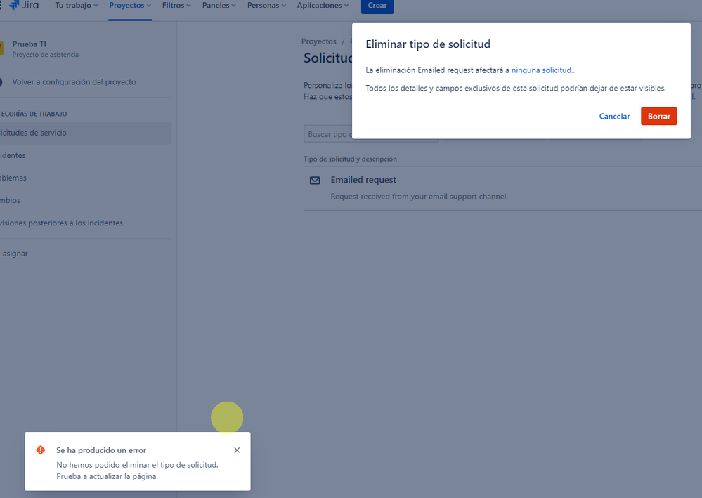The width and height of the screenshot is (702, 498).
Task: Dismiss the error notification with the X
Action: coord(237,450)
